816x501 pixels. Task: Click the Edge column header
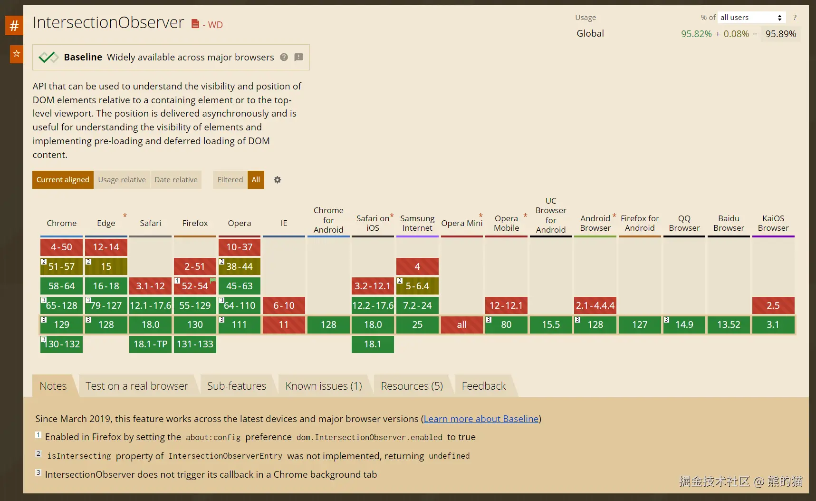click(x=106, y=223)
